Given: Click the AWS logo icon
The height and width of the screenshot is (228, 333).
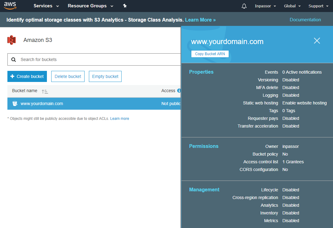Looking at the screenshot, I should click(x=10, y=6).
